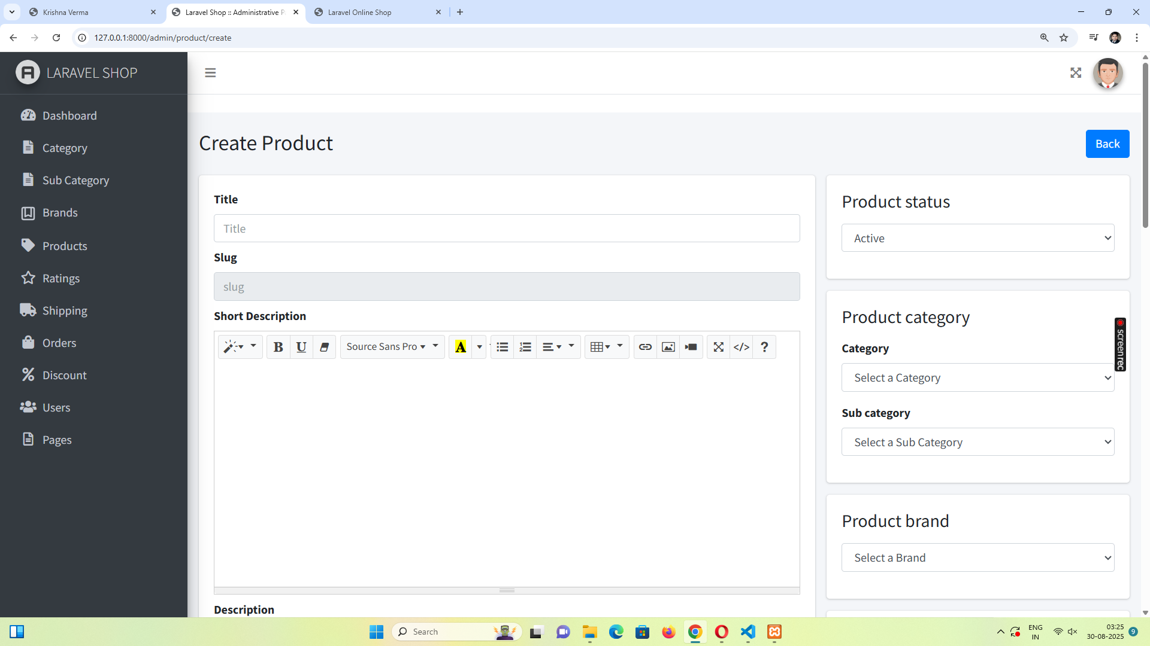The width and height of the screenshot is (1150, 646).
Task: Open Ratings in sidebar
Action: coord(93,278)
